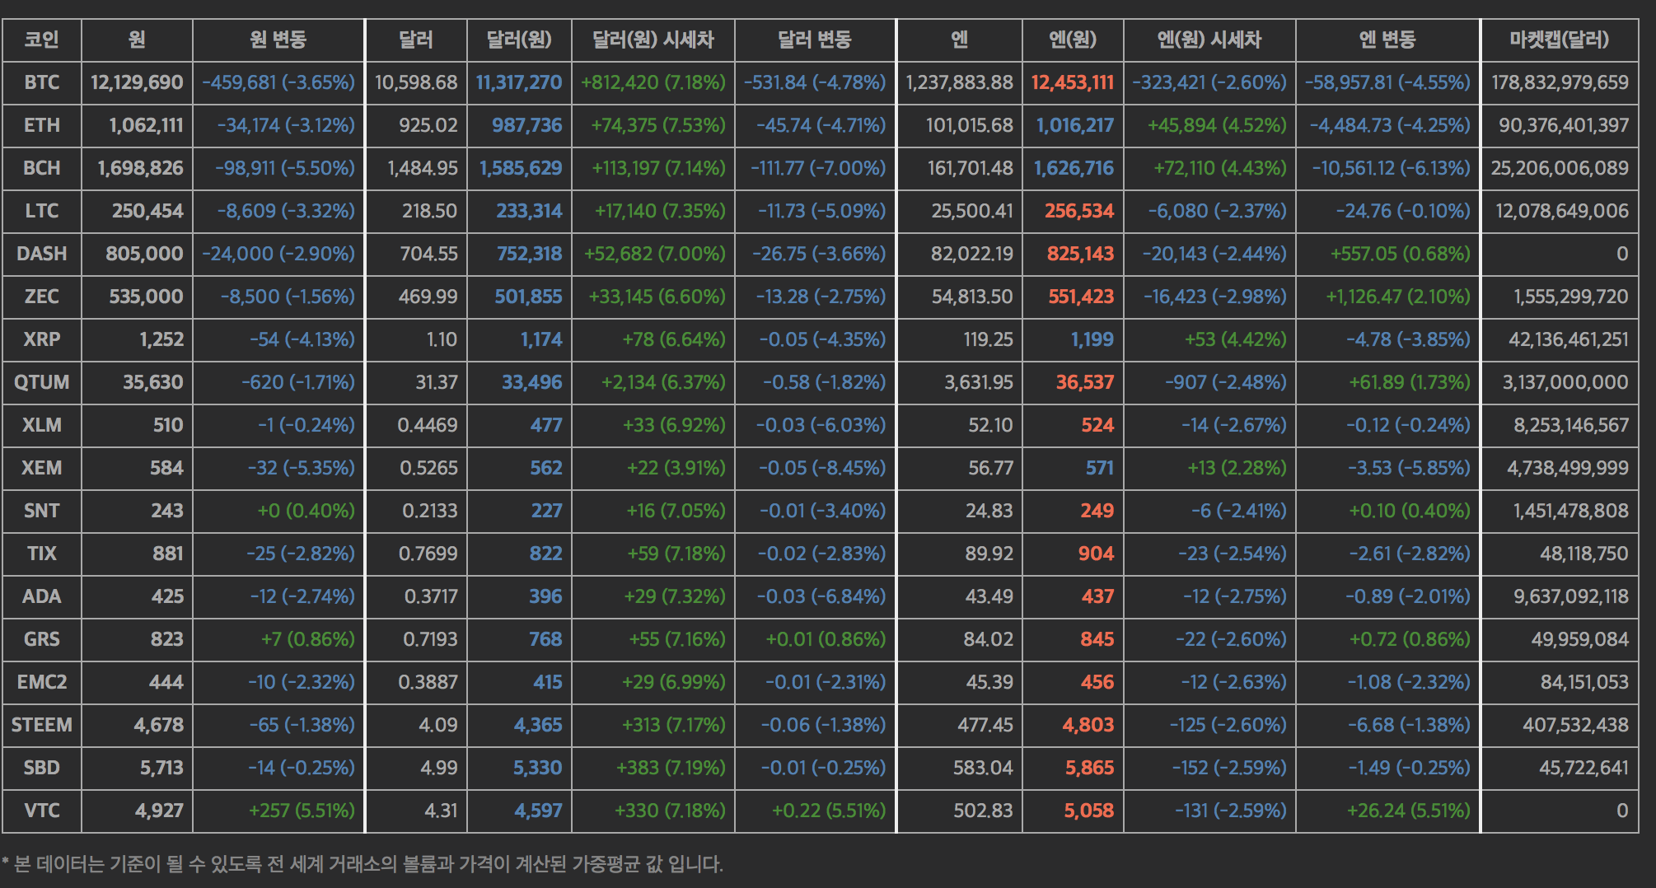Click BTC dollar price 10,598.68

416,82
